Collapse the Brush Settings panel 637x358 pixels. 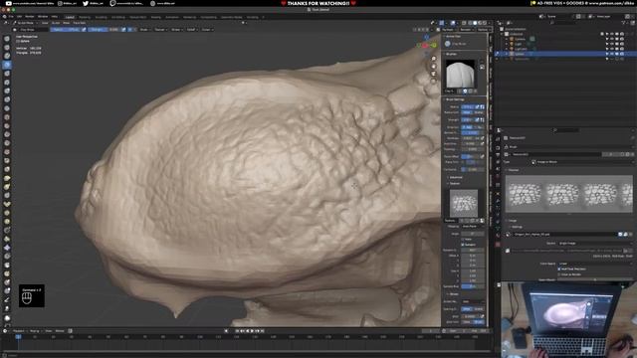click(x=455, y=99)
